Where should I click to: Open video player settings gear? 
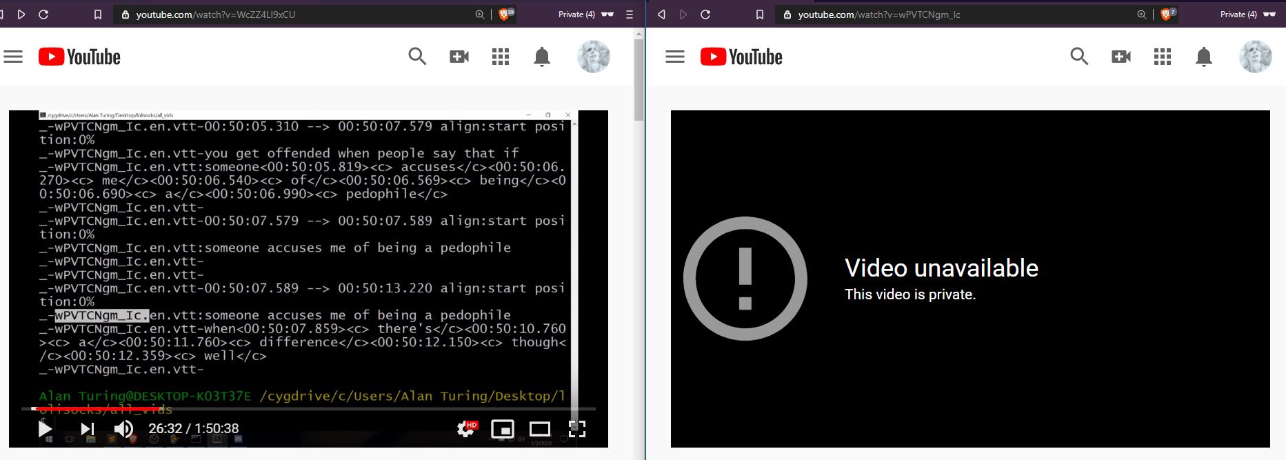tap(467, 429)
